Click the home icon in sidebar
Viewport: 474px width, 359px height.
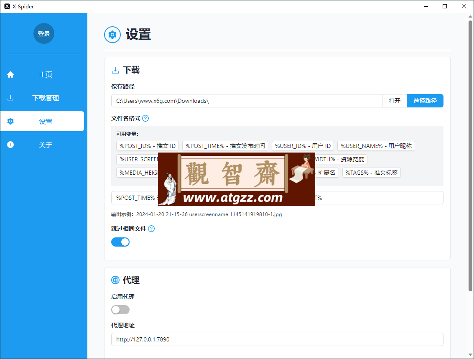[x=10, y=74]
